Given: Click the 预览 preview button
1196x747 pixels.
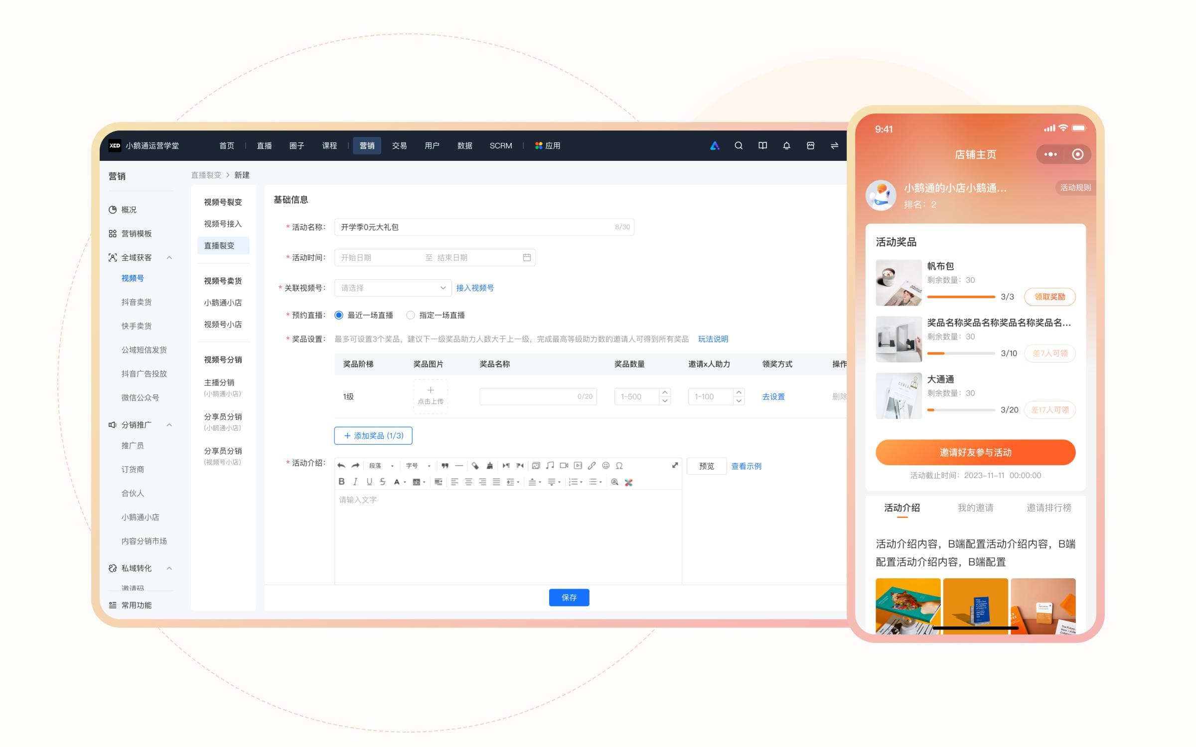Looking at the screenshot, I should (706, 466).
